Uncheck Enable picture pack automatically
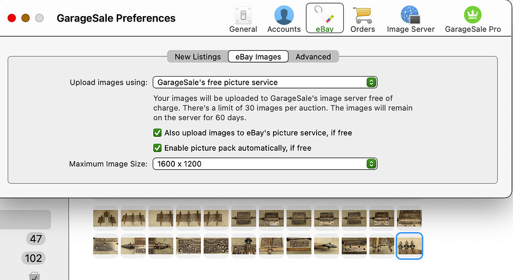 pos(157,148)
